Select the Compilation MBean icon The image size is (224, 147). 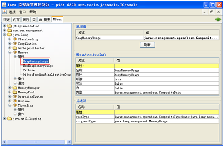point(15,44)
